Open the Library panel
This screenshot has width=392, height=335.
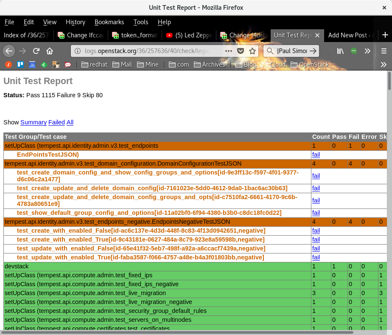click(340, 51)
